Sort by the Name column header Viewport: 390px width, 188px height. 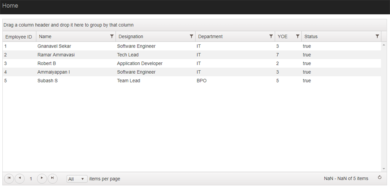(45, 37)
